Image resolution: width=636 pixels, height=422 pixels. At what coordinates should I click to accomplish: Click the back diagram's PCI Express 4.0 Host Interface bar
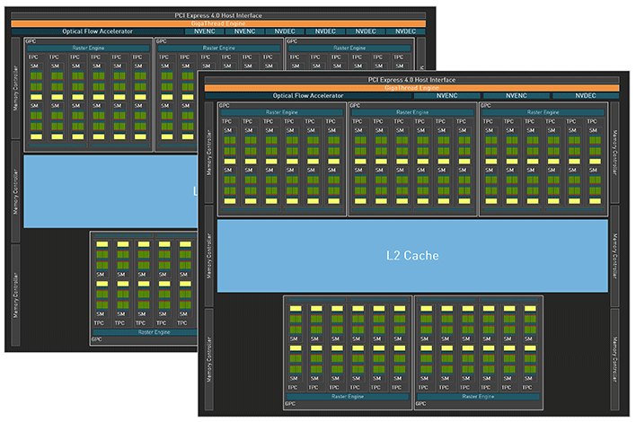(x=216, y=15)
